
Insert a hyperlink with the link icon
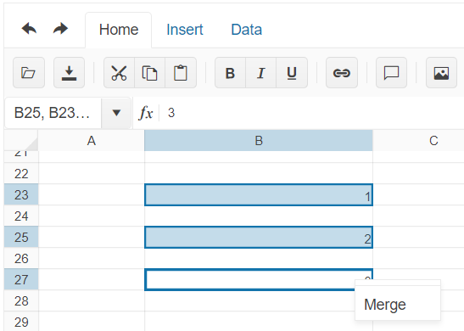(x=342, y=73)
